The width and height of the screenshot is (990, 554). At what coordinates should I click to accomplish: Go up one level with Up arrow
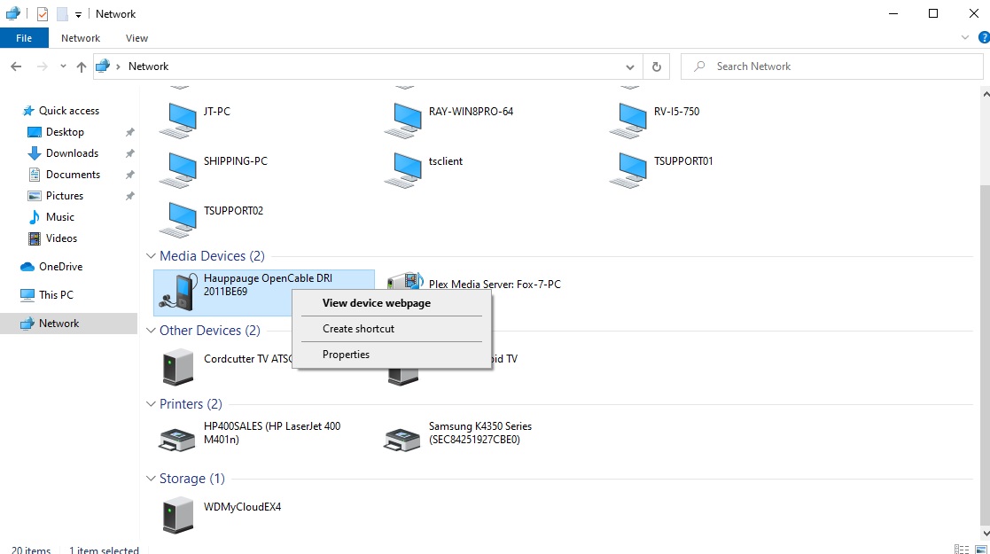click(82, 66)
